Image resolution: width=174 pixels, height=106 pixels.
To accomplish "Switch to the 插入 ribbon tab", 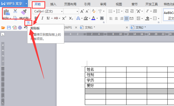I will (x=53, y=4).
